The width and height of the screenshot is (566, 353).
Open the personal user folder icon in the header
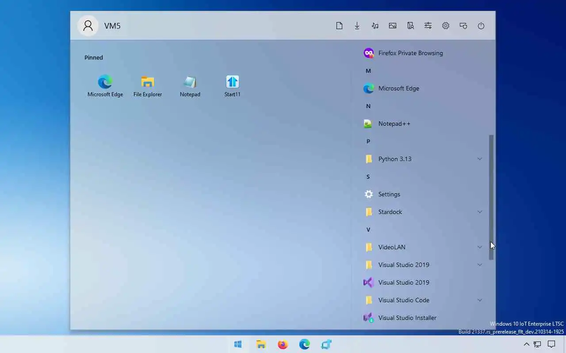(410, 26)
